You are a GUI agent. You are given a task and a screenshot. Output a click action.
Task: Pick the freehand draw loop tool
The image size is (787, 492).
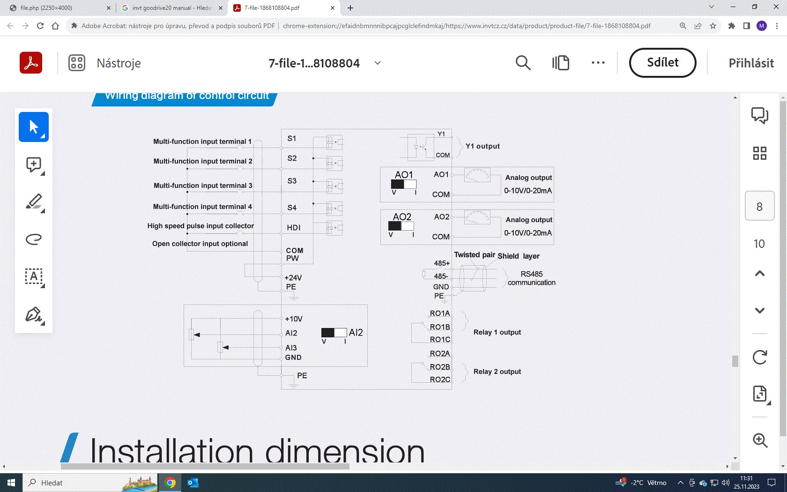[x=33, y=239]
